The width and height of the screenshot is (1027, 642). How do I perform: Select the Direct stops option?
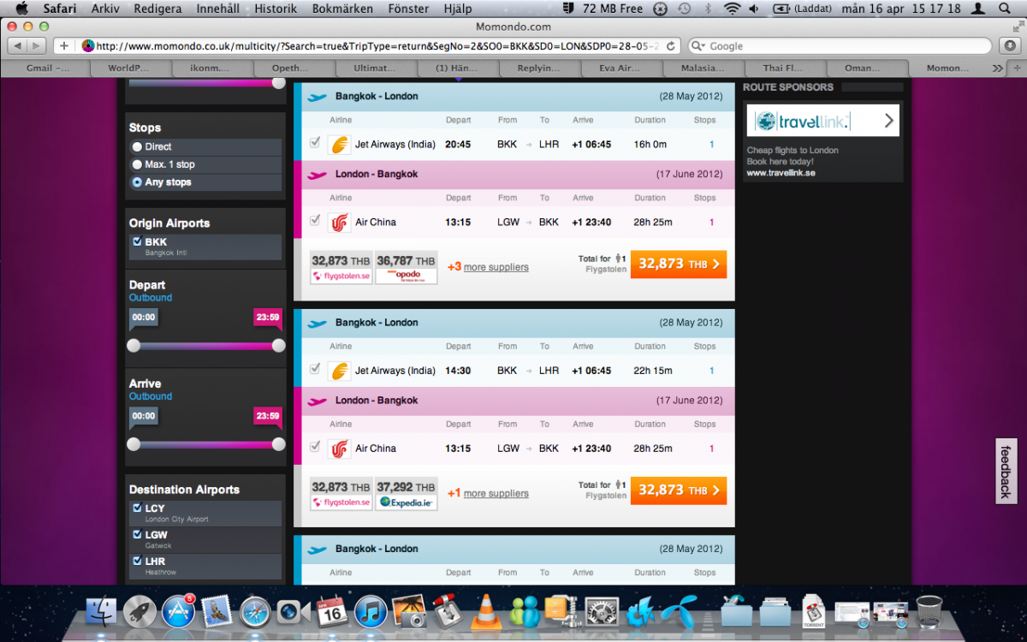coord(137,146)
